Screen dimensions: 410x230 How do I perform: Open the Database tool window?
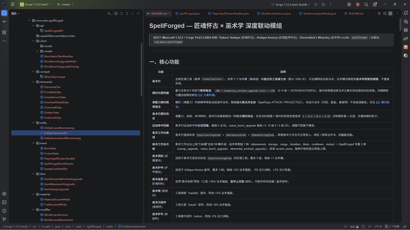click(x=405, y=30)
